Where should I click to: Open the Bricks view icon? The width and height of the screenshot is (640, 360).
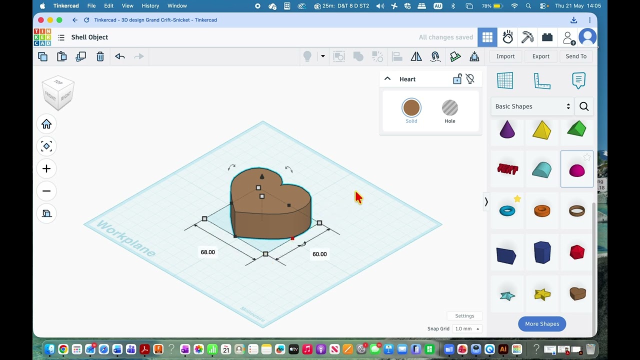547,37
